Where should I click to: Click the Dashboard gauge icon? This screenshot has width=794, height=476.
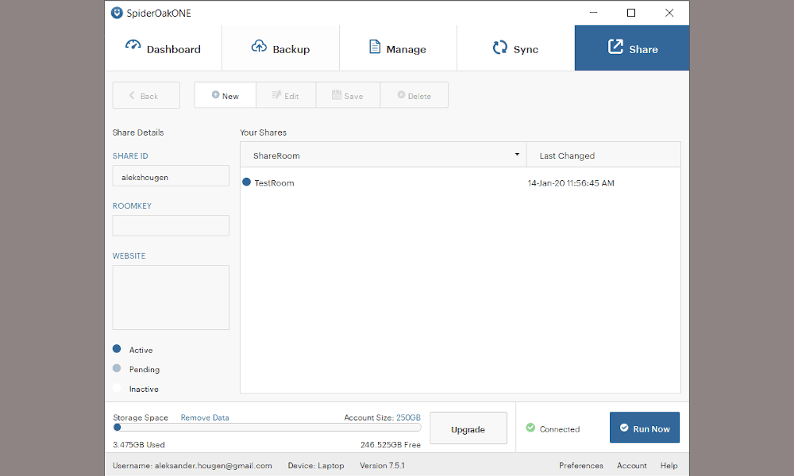point(133,45)
